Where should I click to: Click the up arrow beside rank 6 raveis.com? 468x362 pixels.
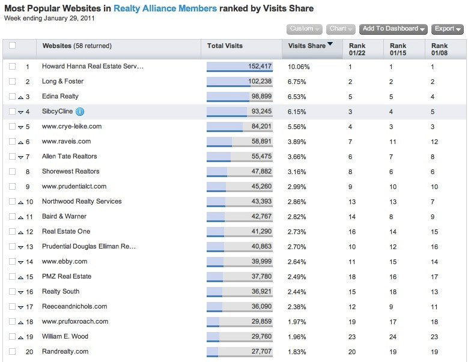coord(20,142)
